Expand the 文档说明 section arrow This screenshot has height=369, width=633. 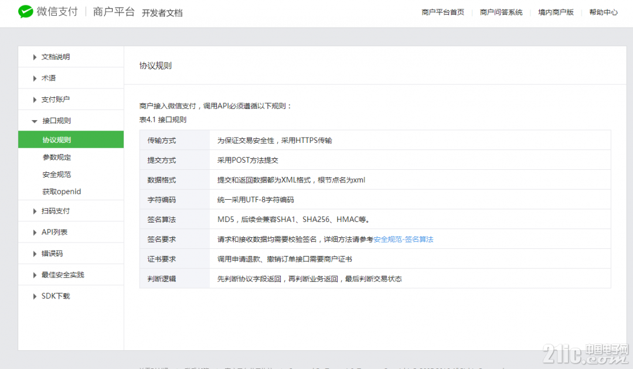coord(35,57)
